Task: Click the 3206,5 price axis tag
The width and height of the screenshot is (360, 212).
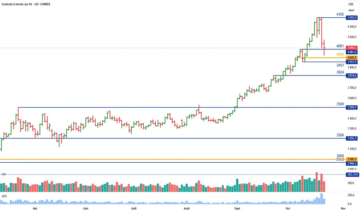Action: (352, 138)
